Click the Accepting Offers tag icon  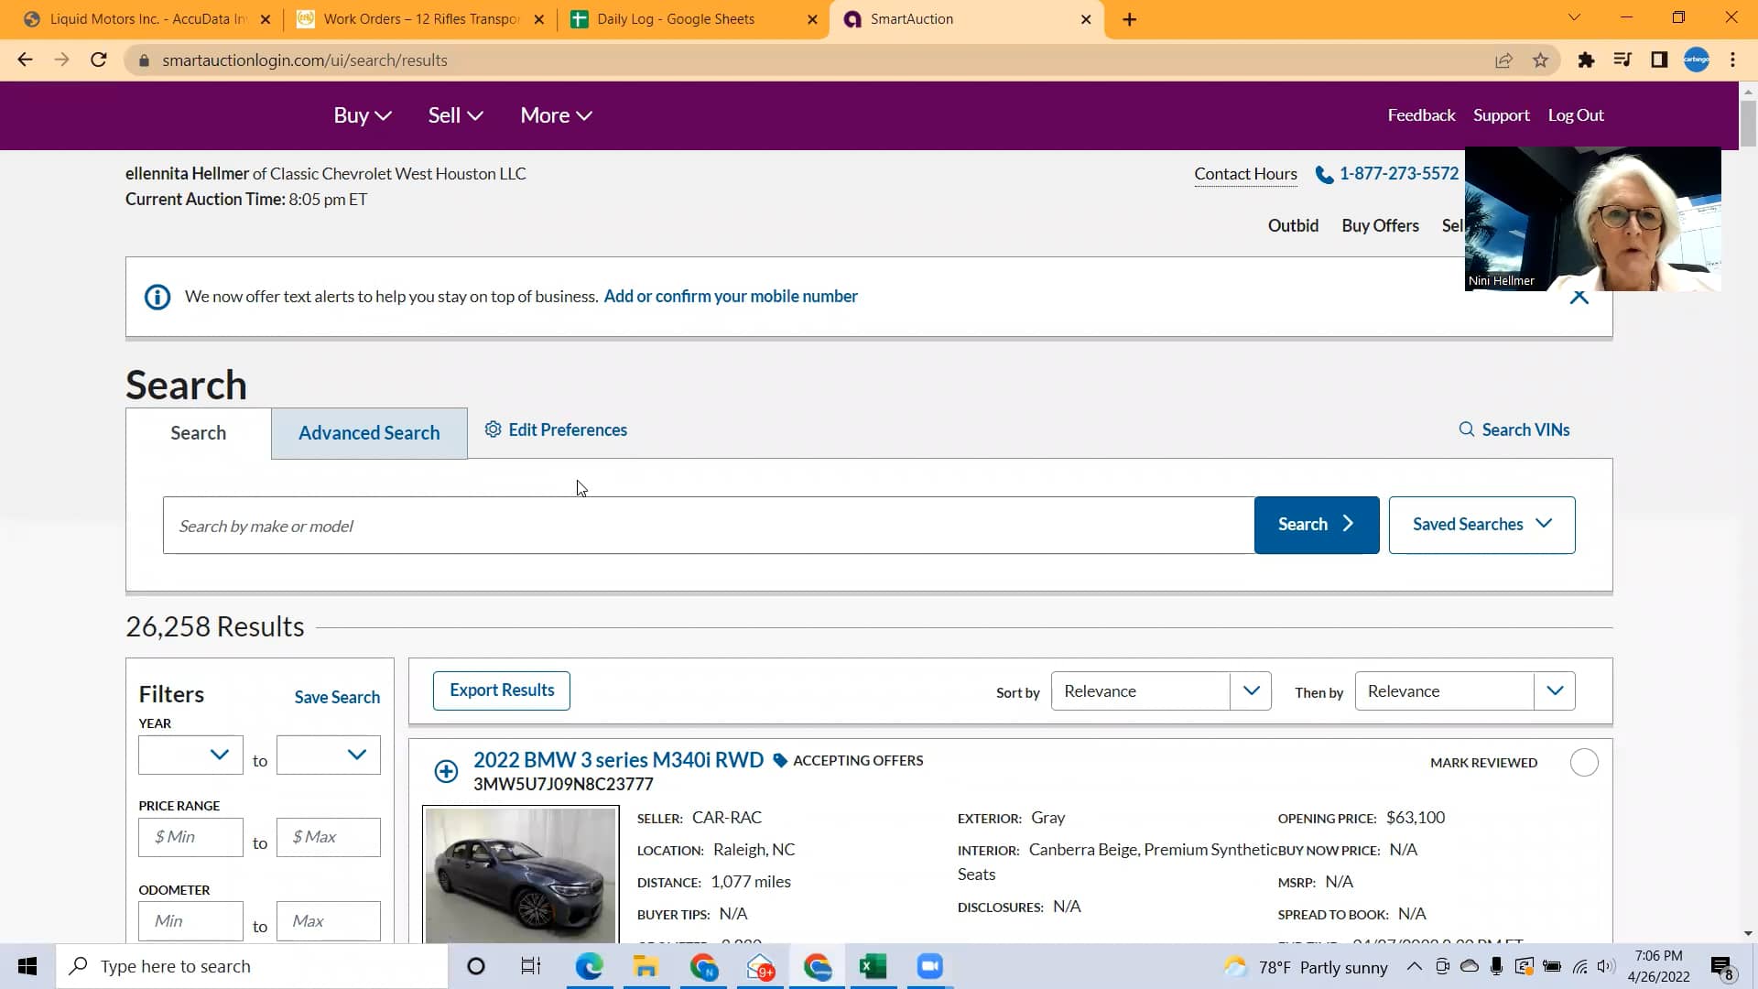(x=780, y=761)
